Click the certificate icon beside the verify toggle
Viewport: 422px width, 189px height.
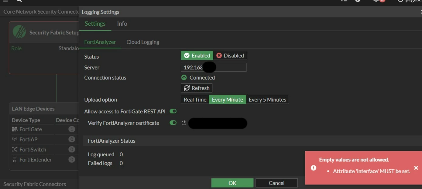184,123
